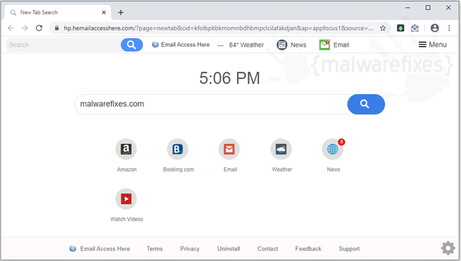Open the Watch Videos shortcut icon

coord(126,199)
